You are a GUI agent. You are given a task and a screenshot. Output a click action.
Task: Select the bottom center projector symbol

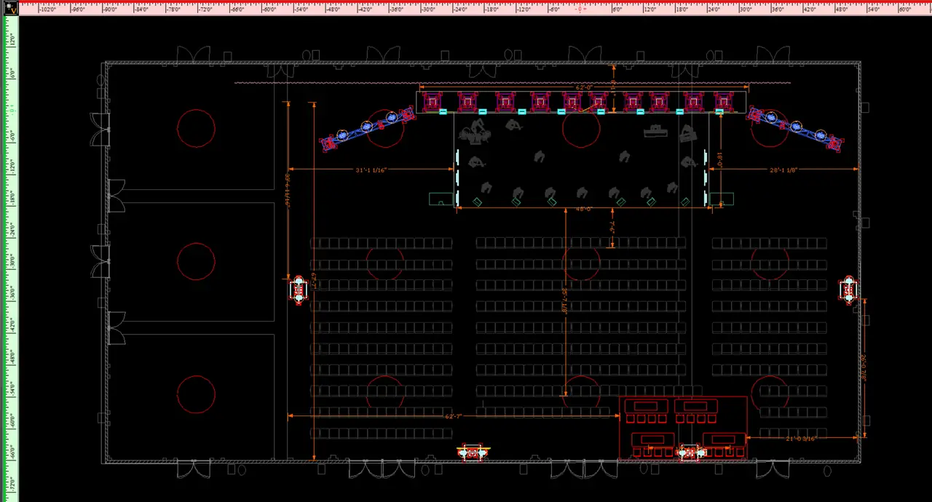pos(473,453)
